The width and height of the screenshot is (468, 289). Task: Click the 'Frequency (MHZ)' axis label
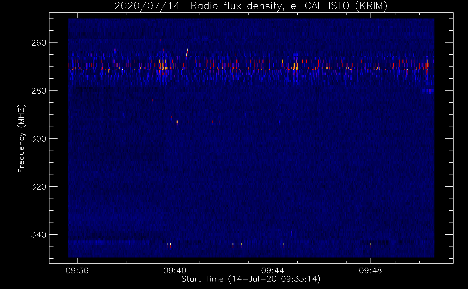tap(22, 138)
